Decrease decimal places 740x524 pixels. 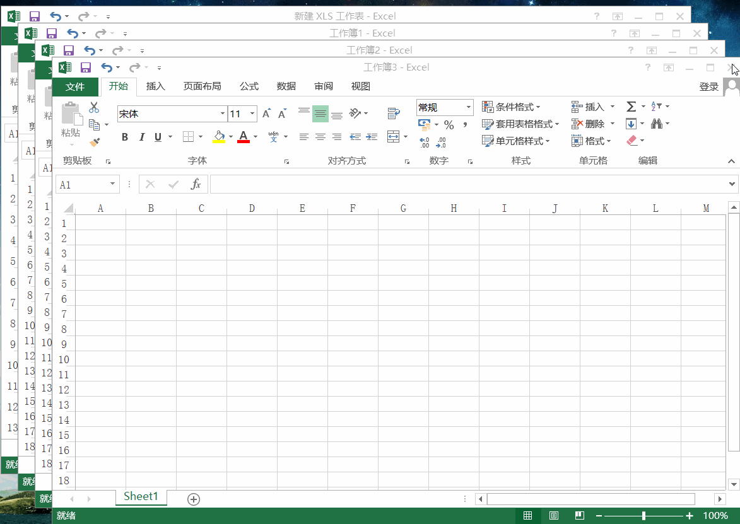(441, 142)
